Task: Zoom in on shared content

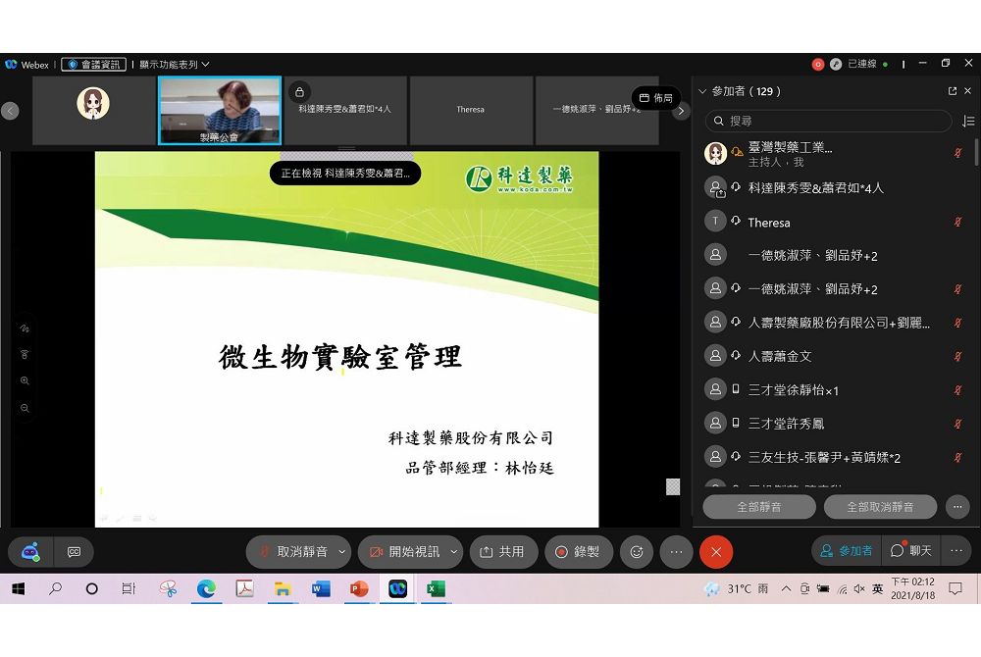Action: pos(25,380)
